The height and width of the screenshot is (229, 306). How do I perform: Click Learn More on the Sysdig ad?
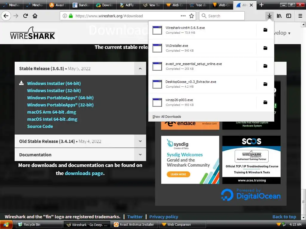click(x=178, y=174)
